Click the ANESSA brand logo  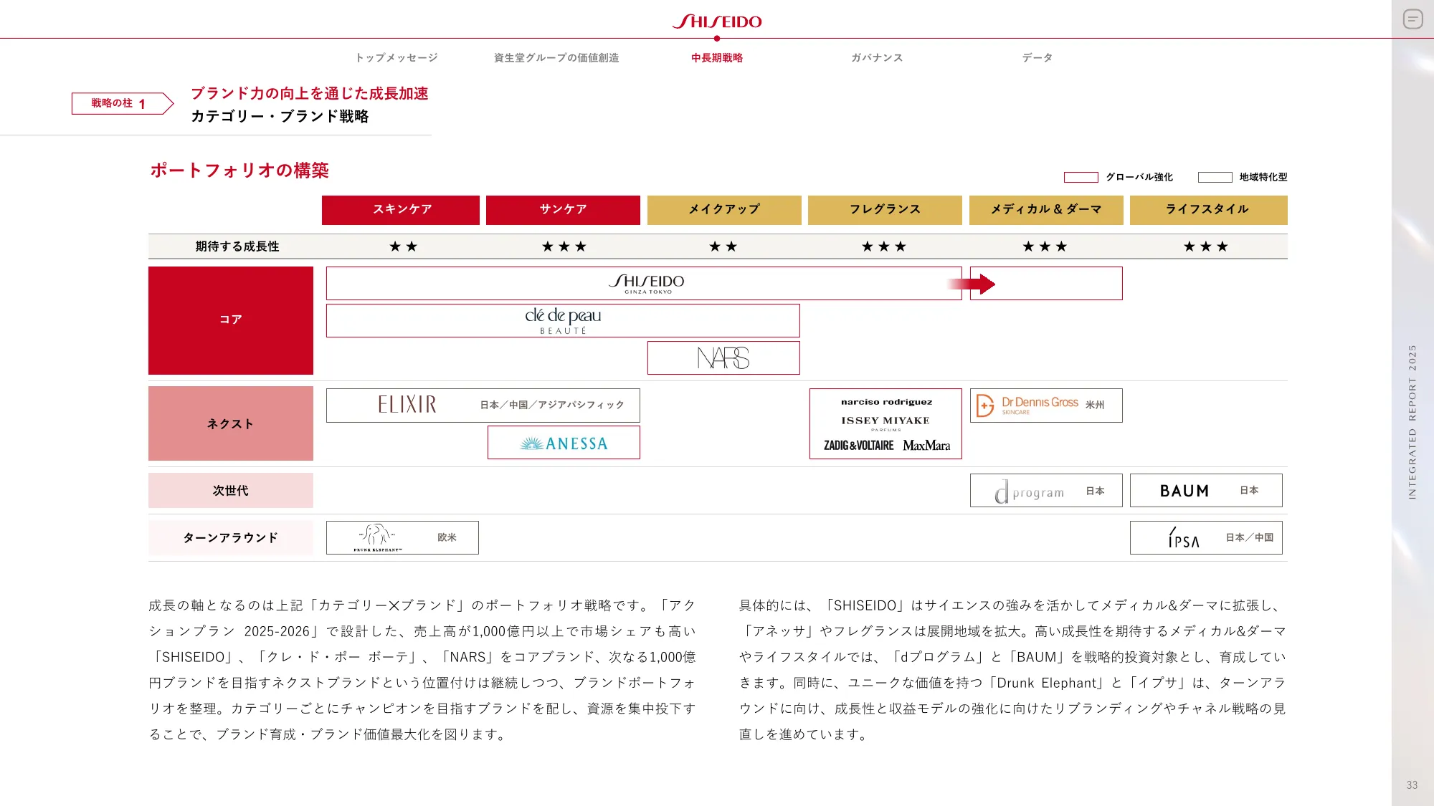coord(564,443)
